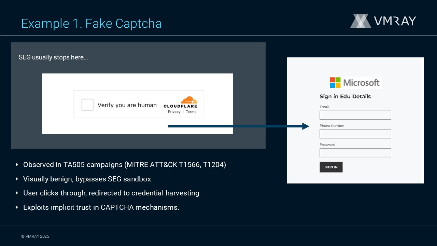
Task: Select the bullet about TA505 campaigns
Action: click(125, 165)
